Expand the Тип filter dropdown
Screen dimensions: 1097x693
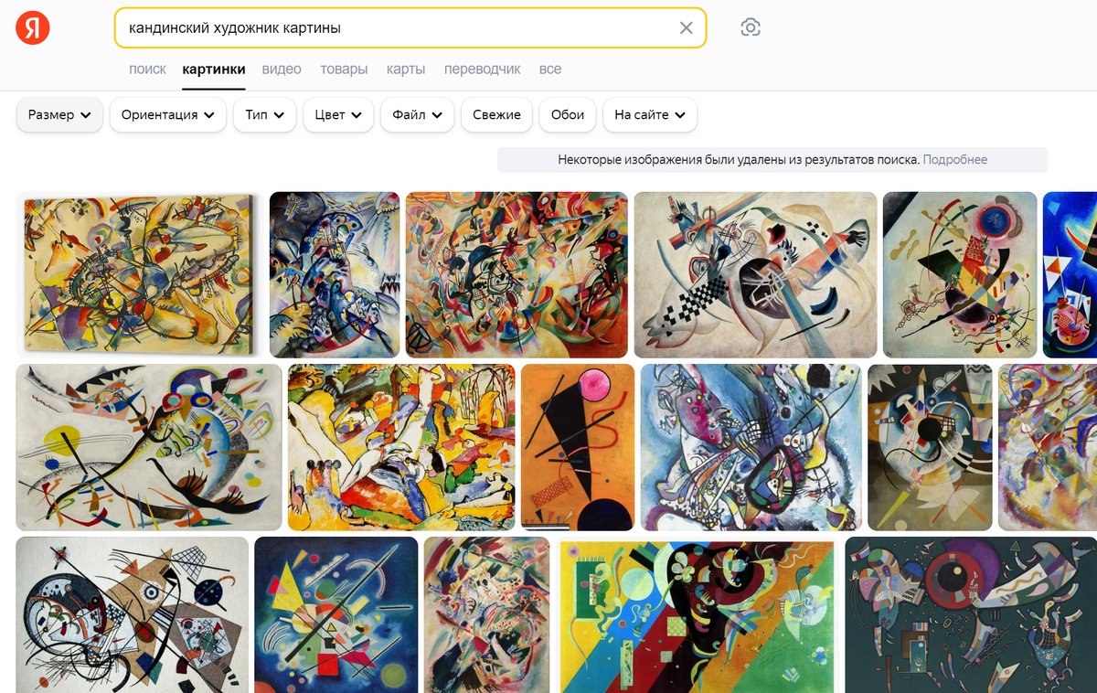point(265,115)
